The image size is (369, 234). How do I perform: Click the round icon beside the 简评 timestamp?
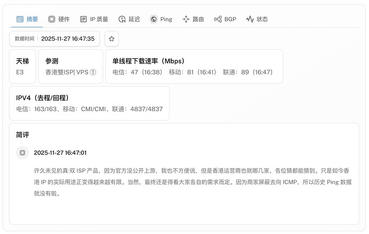pos(22,153)
